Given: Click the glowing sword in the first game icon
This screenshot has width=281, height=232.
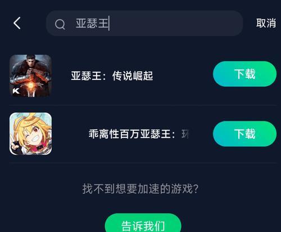Looking at the screenshot, I should tap(31, 86).
